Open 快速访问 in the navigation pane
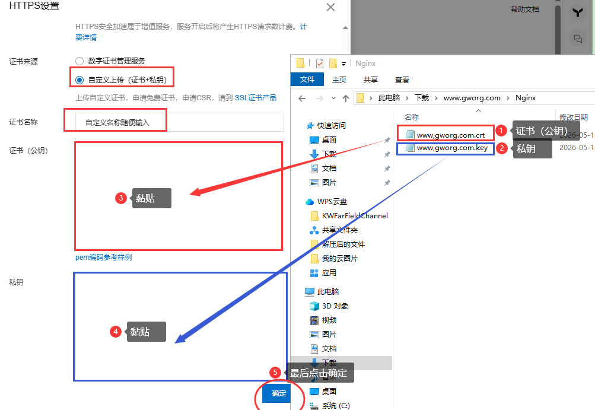595x410 pixels. tap(331, 126)
